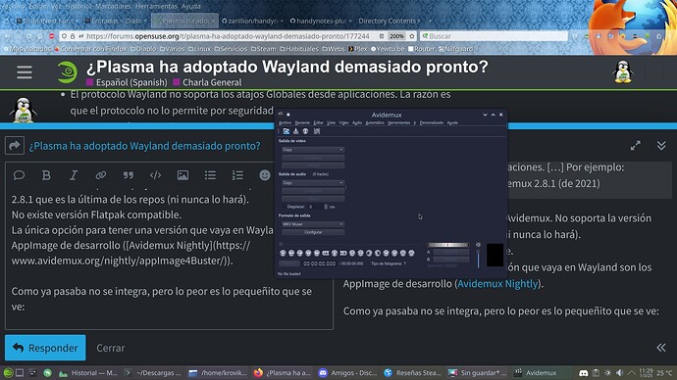The image size is (677, 380).
Task: Click the topic title link above the editor
Action: click(x=144, y=146)
